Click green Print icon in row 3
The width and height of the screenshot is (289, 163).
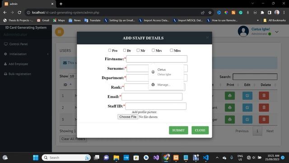(230, 120)
